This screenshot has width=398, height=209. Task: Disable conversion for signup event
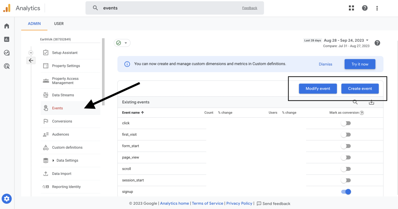[346, 192]
